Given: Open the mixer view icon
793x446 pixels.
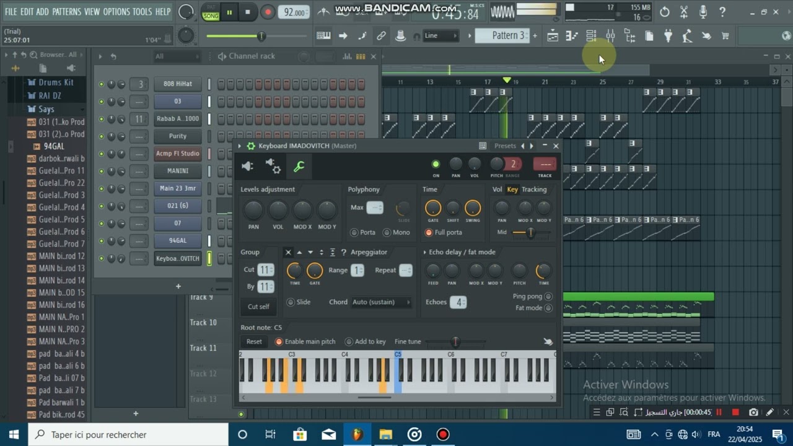Looking at the screenshot, I should point(610,36).
